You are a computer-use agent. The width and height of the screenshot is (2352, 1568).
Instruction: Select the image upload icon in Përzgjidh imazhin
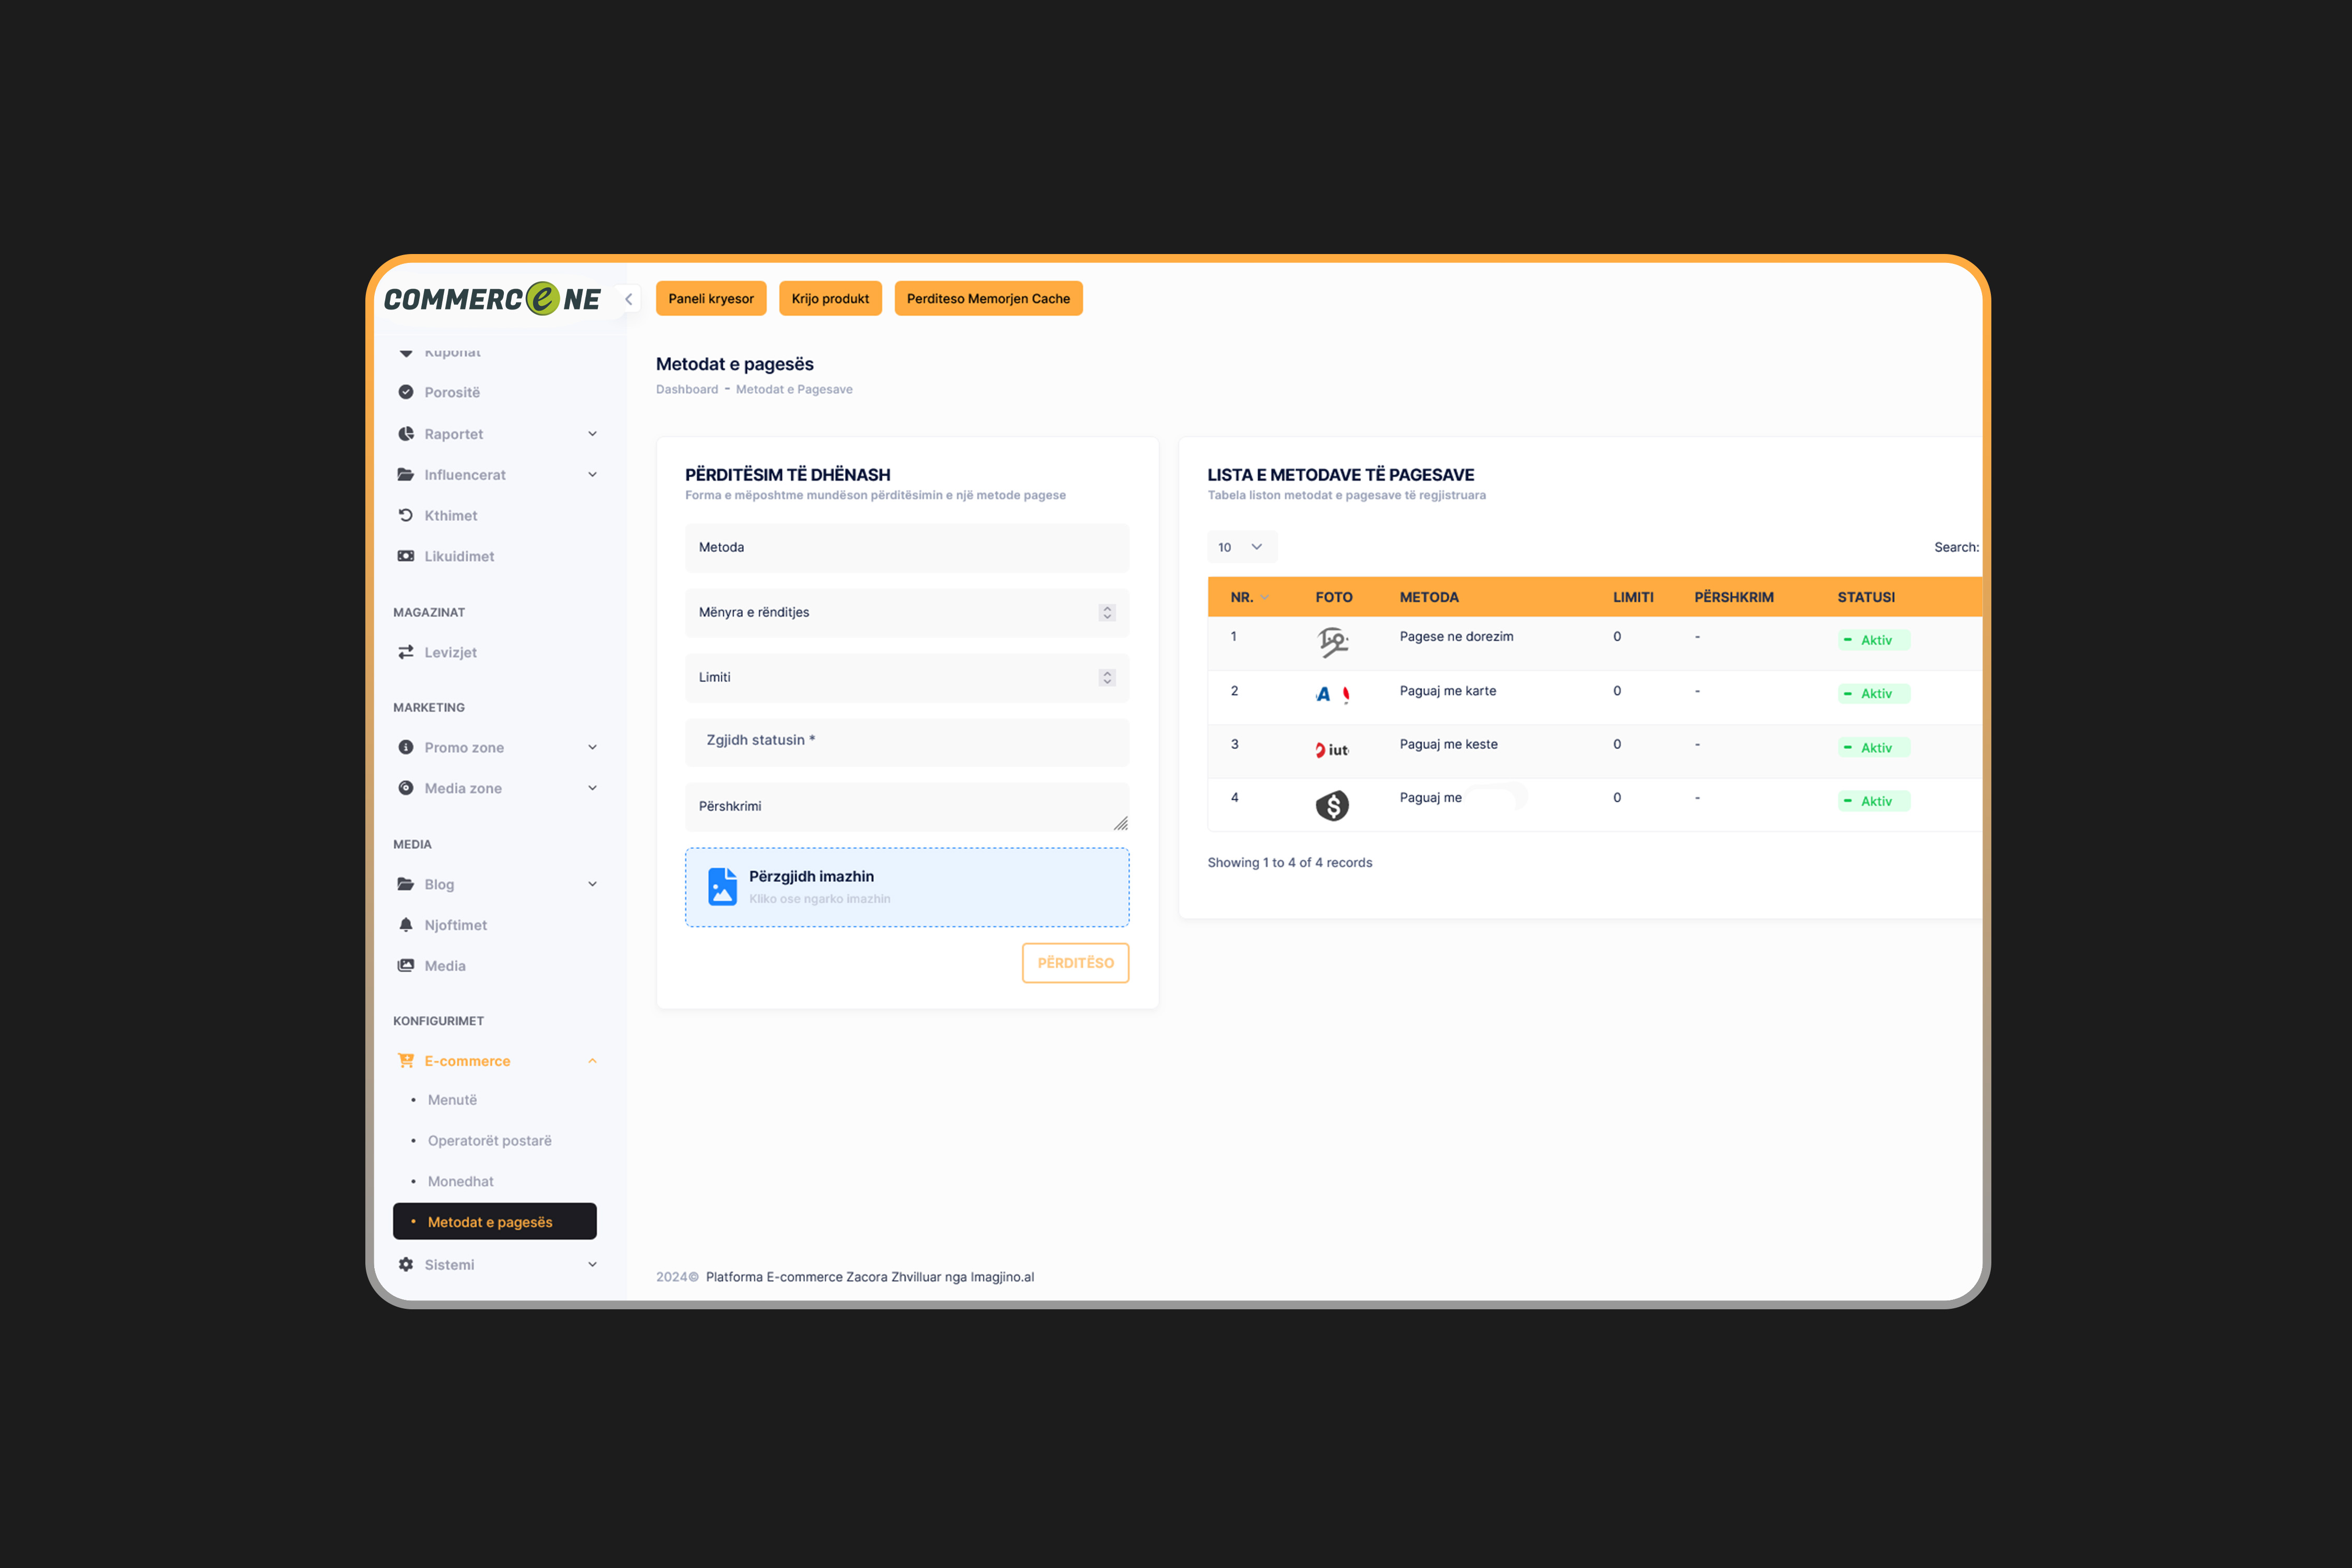722,886
